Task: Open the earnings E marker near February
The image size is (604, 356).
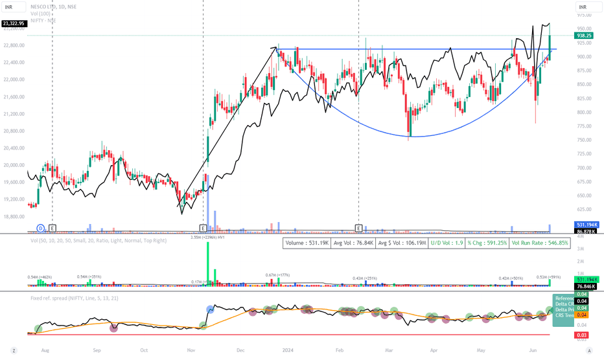Action: click(358, 228)
